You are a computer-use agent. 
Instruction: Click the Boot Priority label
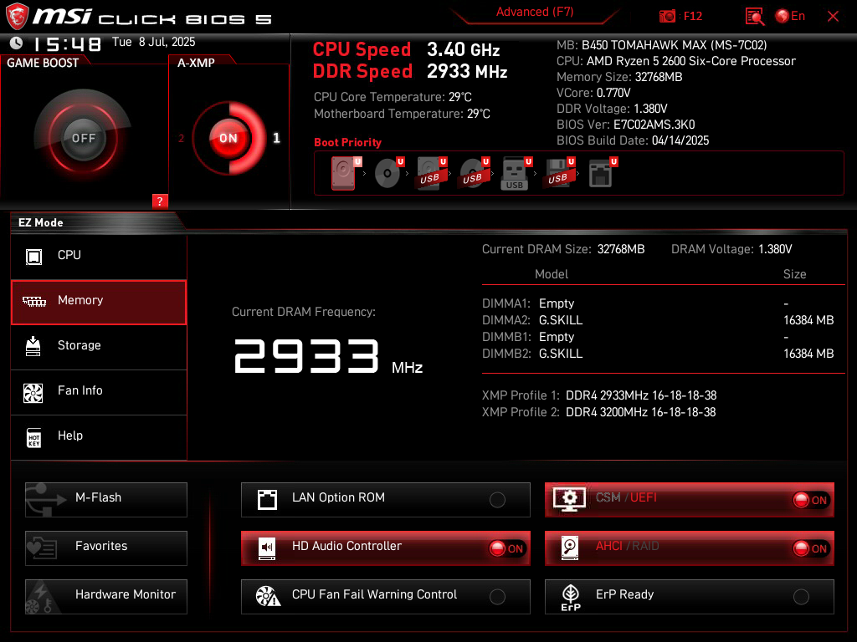pos(347,142)
